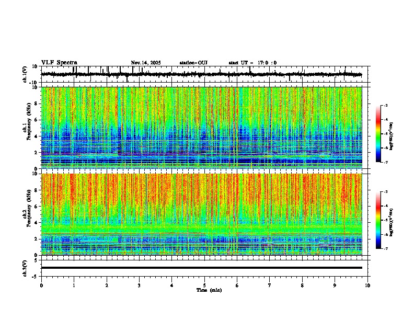Click the '-7' label on ch.2 colorbar
Image resolution: width=414 pixels, height=320 pixels.
pos(385,249)
